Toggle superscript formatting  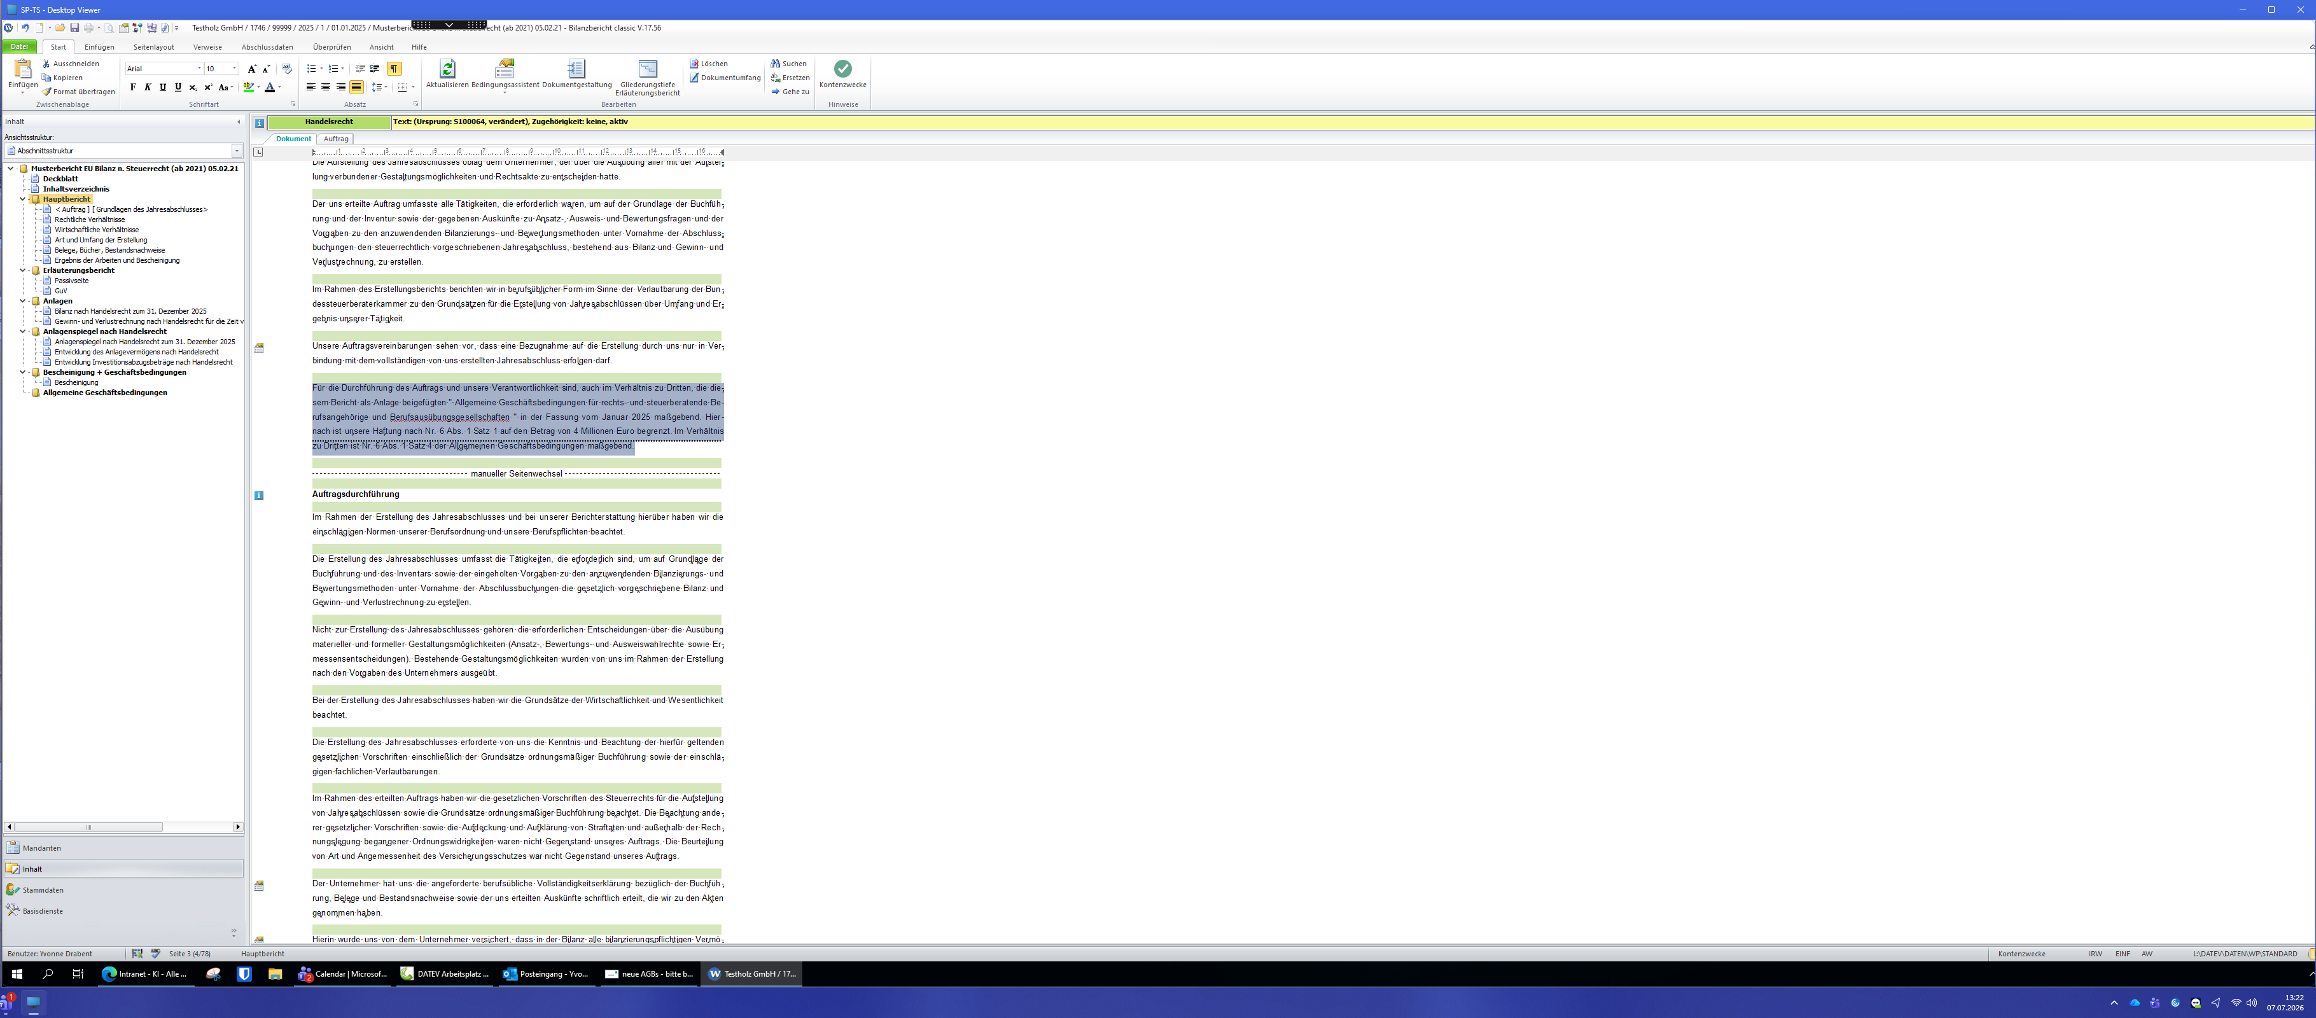point(207,87)
